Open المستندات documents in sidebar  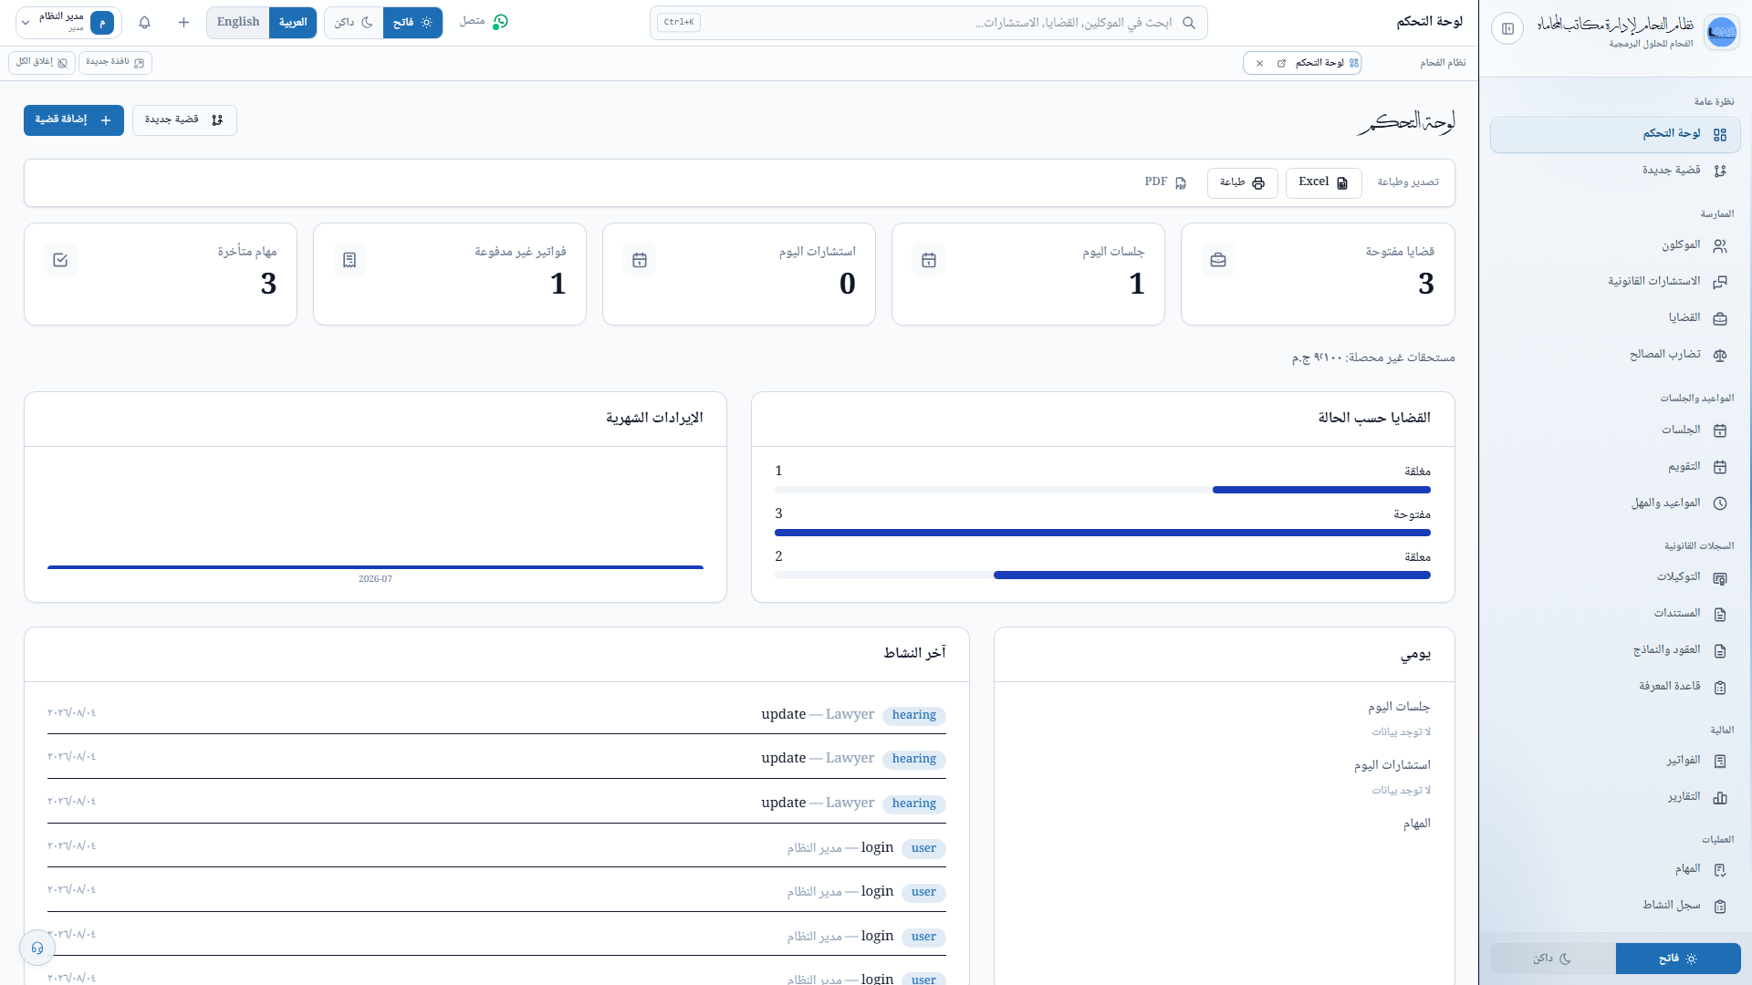tap(1615, 614)
